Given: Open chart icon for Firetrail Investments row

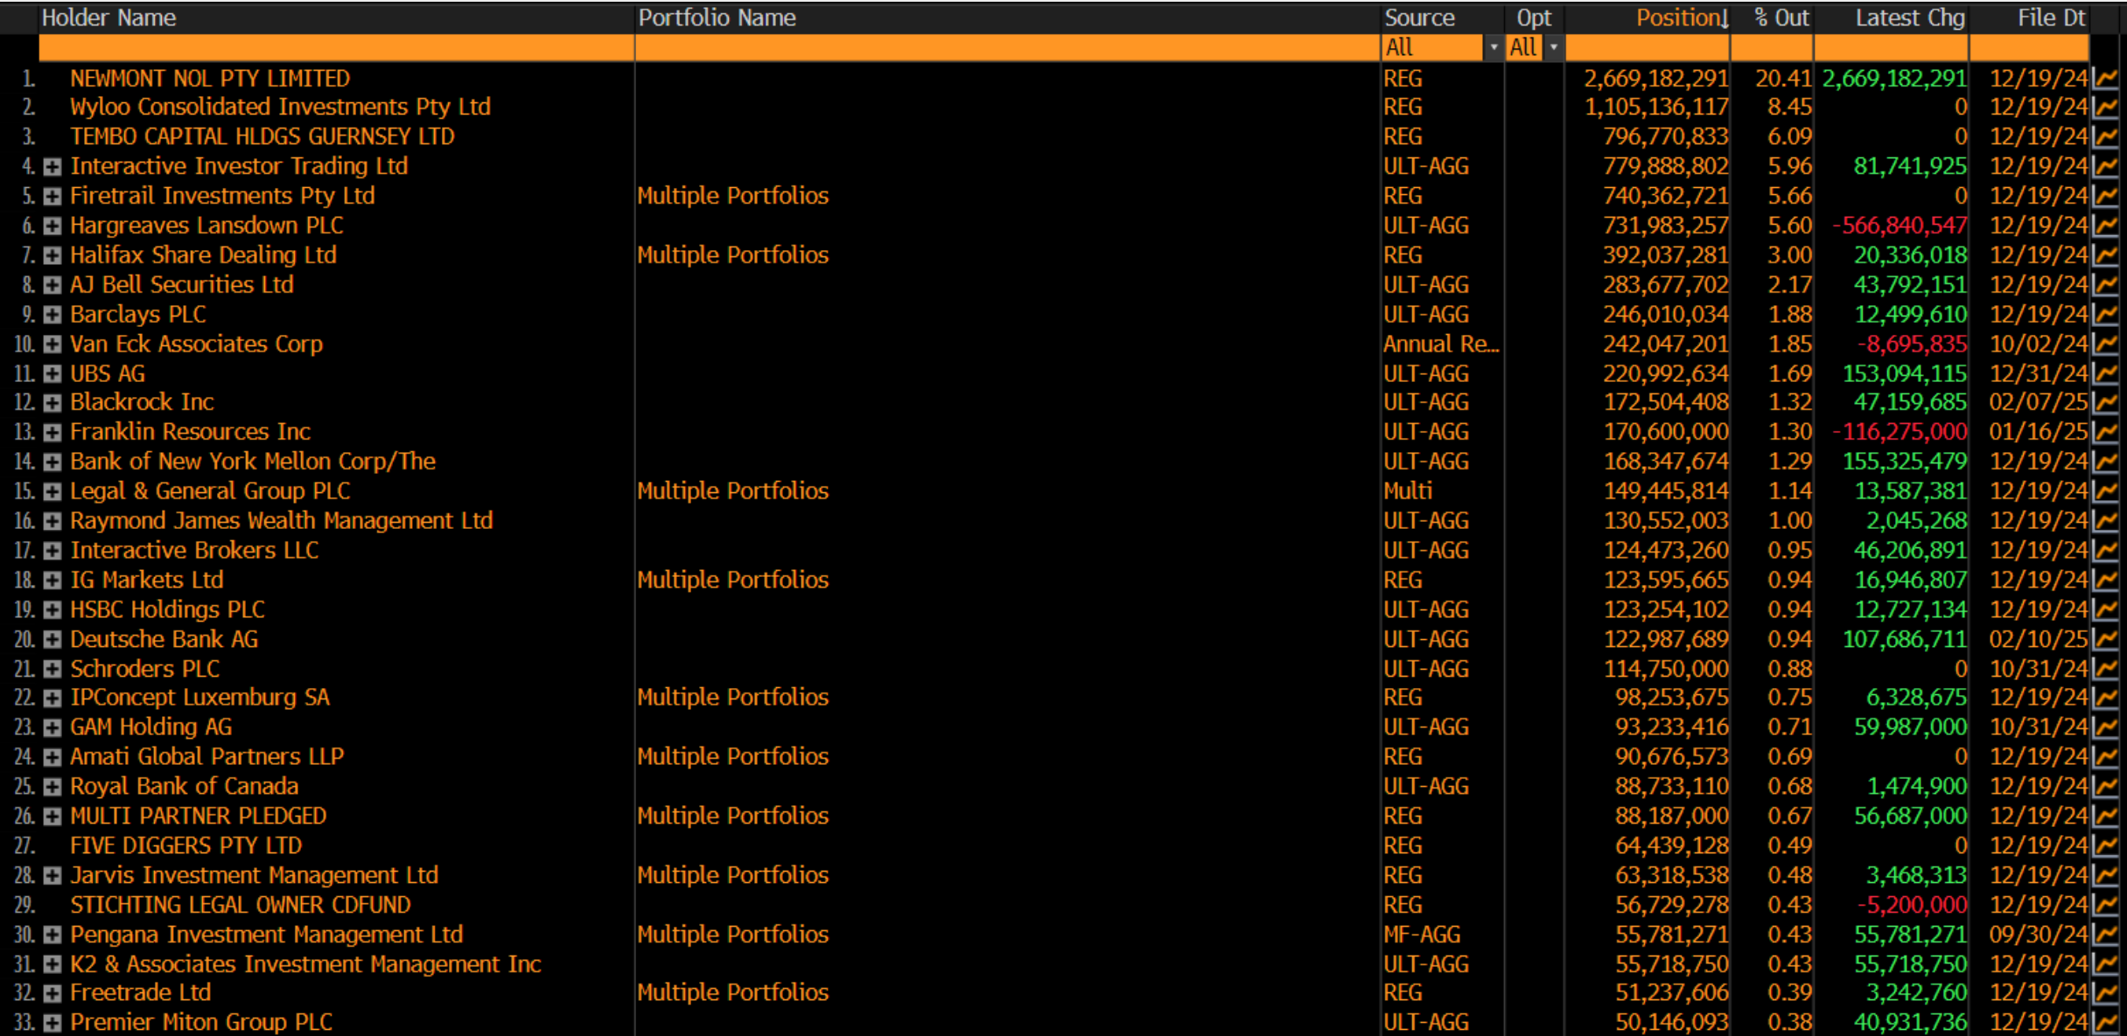Looking at the screenshot, I should (2105, 197).
